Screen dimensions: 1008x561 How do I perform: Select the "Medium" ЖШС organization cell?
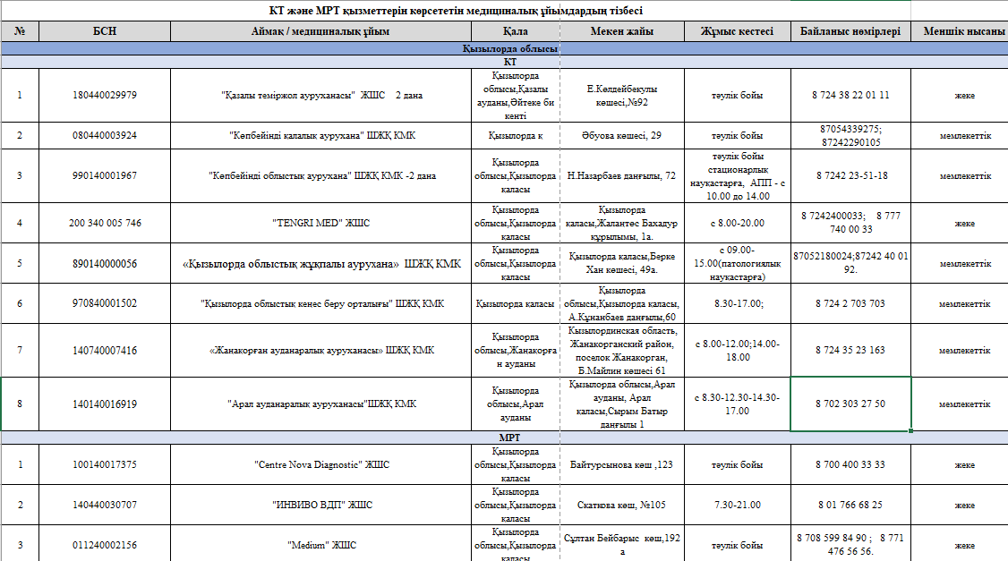coord(320,545)
